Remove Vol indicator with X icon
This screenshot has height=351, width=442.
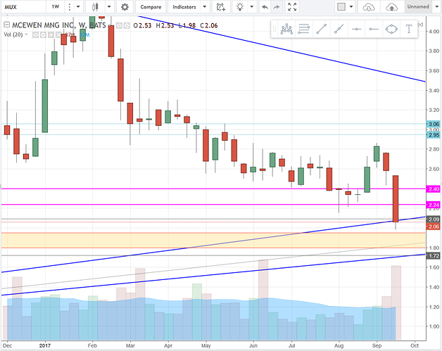click(x=58, y=35)
